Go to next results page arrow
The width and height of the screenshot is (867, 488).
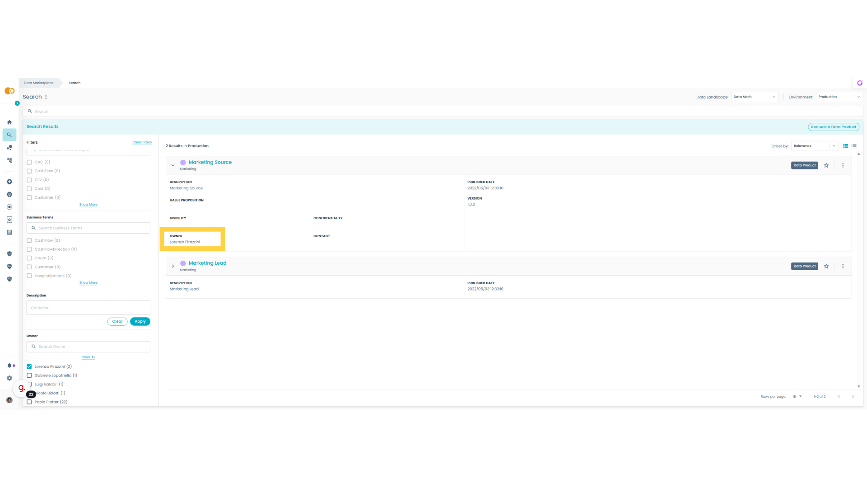click(x=853, y=397)
